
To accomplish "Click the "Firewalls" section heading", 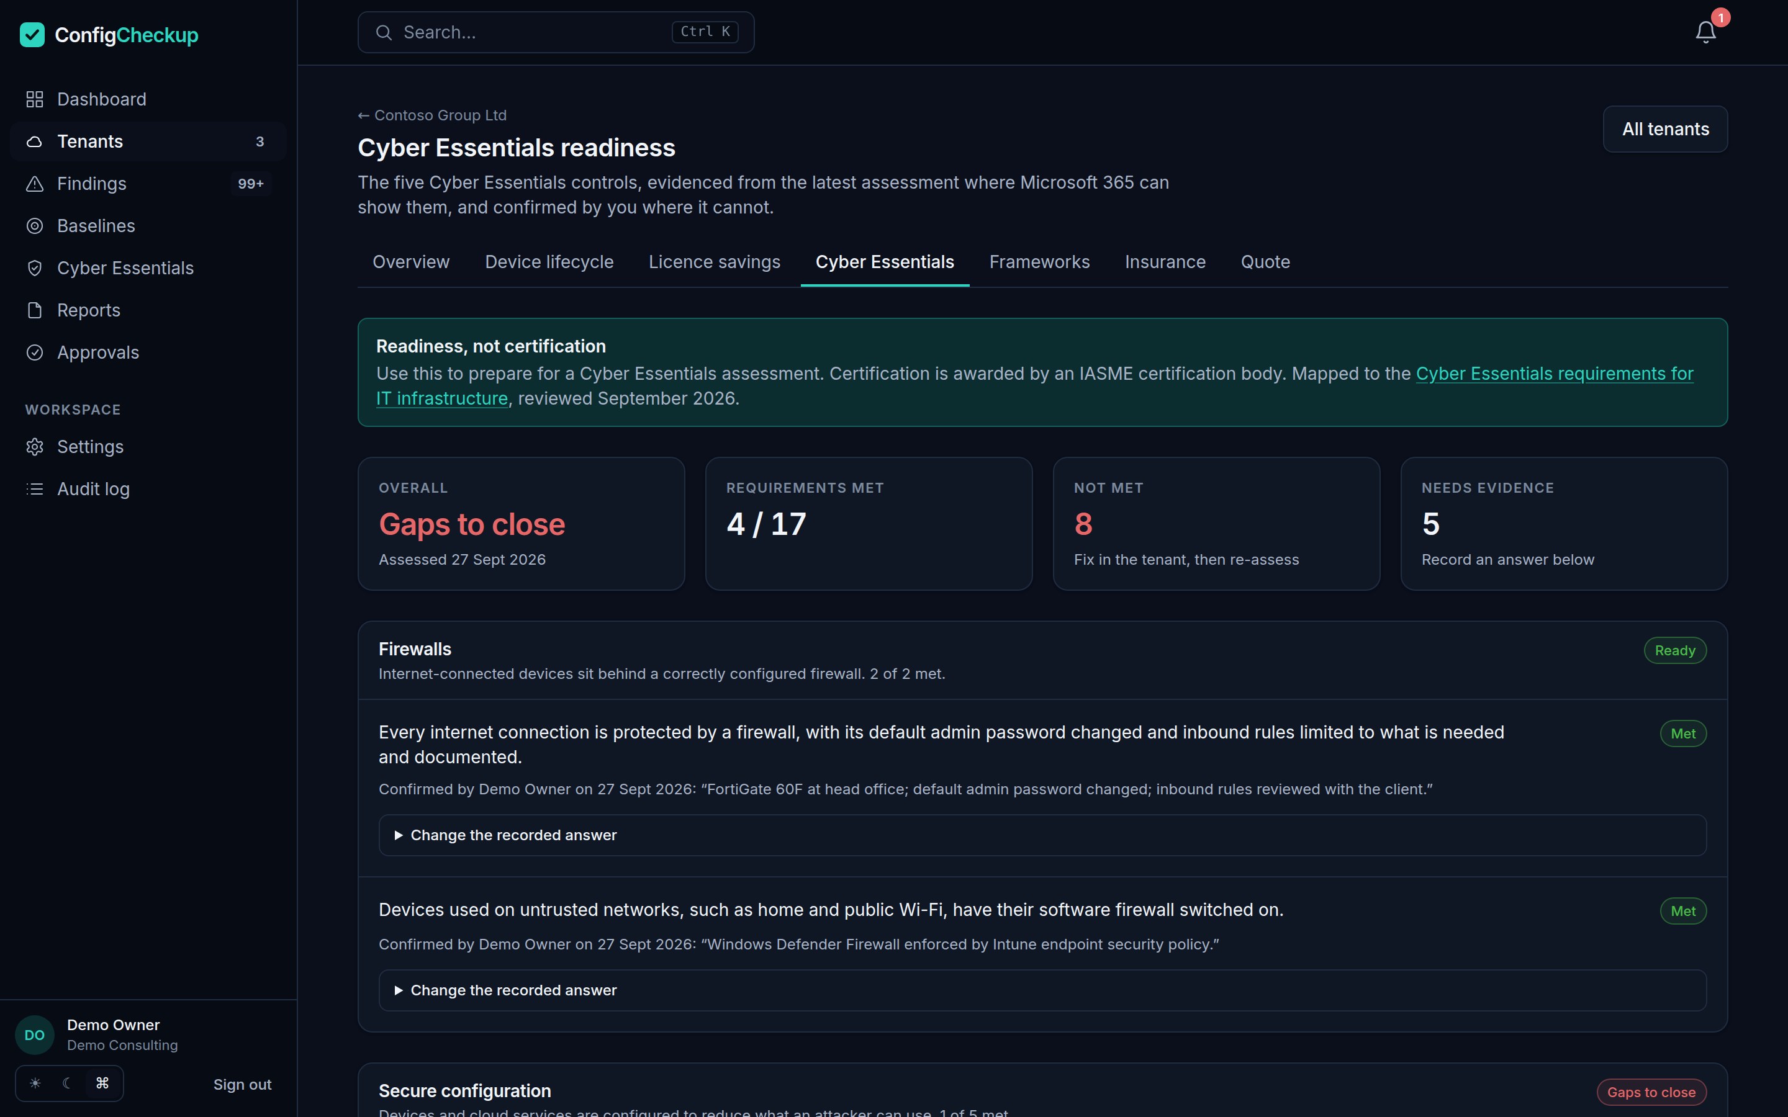I will [x=415, y=648].
